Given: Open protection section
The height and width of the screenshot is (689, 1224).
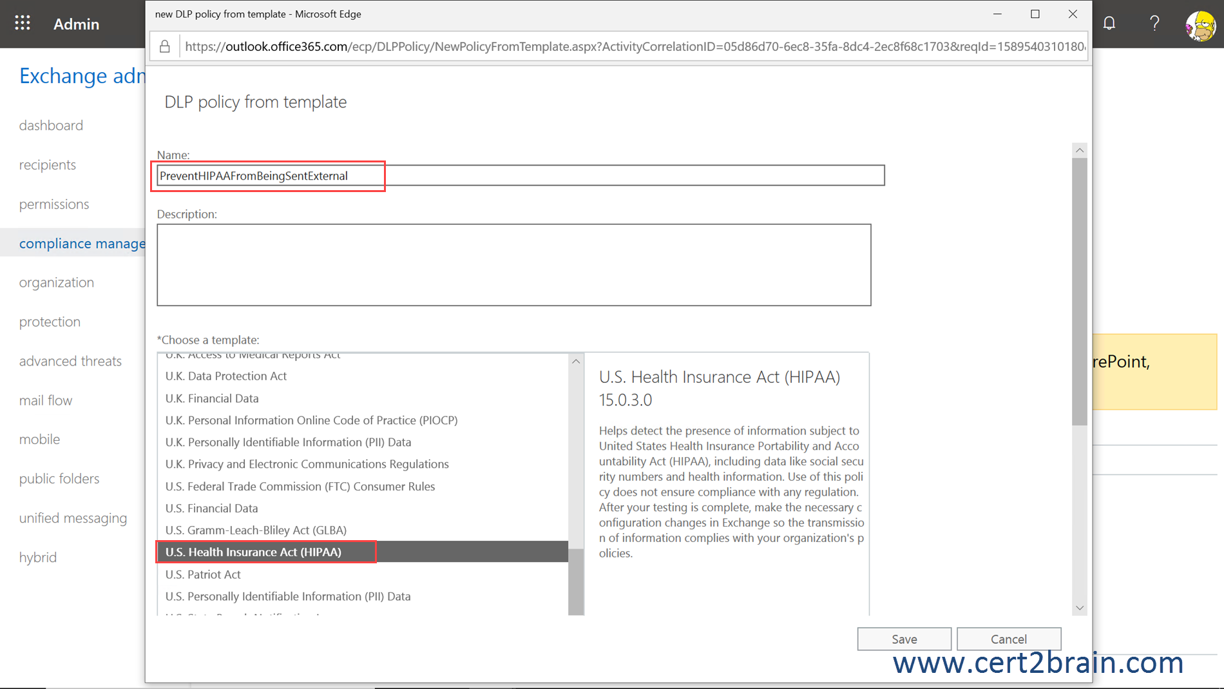Looking at the screenshot, I should click(50, 322).
